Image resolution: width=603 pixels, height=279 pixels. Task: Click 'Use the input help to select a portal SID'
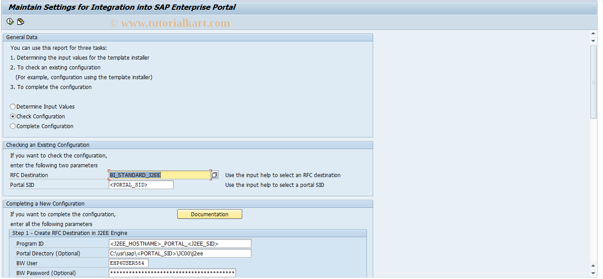[x=275, y=185]
